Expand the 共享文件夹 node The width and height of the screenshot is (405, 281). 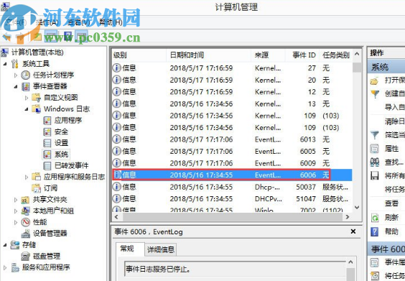pos(16,200)
